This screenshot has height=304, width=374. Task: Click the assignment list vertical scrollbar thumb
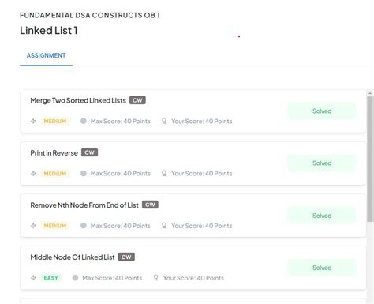(x=370, y=159)
